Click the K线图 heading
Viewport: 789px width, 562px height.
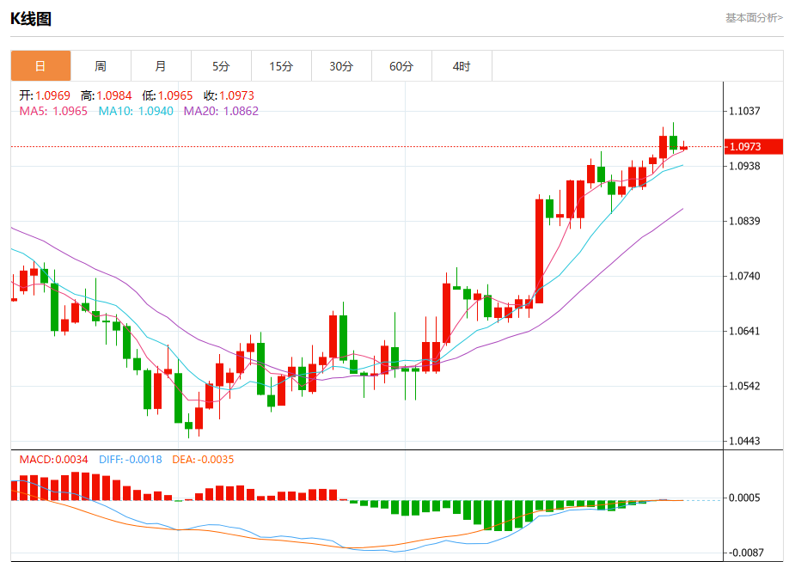click(x=31, y=19)
